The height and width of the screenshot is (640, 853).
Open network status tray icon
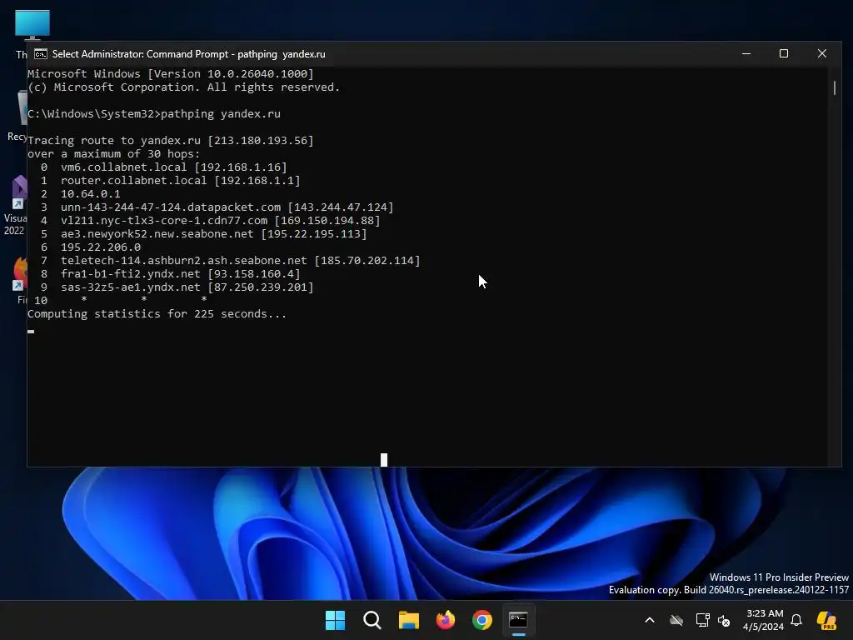[702, 620]
